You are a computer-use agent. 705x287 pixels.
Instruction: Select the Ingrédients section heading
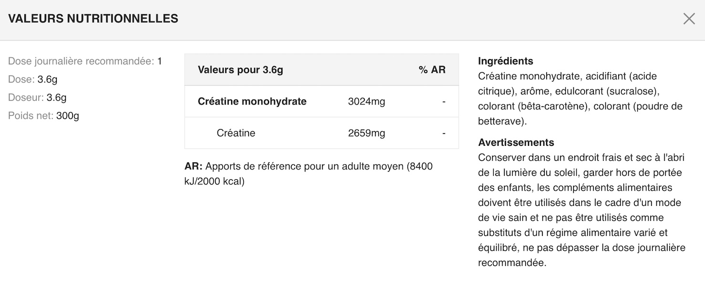click(x=505, y=61)
